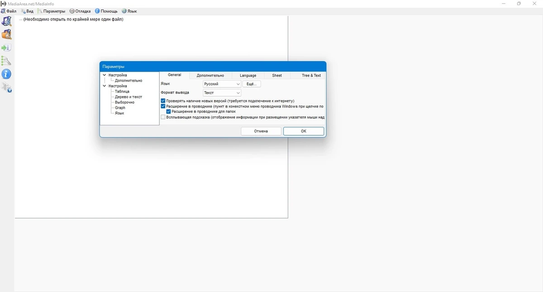Click the open folder icon in left sidebar
This screenshot has width=543, height=292.
coord(6,34)
